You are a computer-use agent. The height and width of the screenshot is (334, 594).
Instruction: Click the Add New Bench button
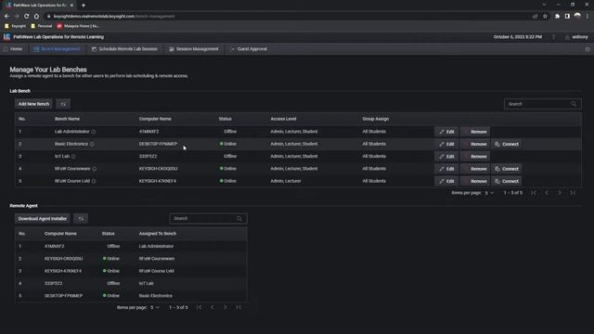point(33,104)
